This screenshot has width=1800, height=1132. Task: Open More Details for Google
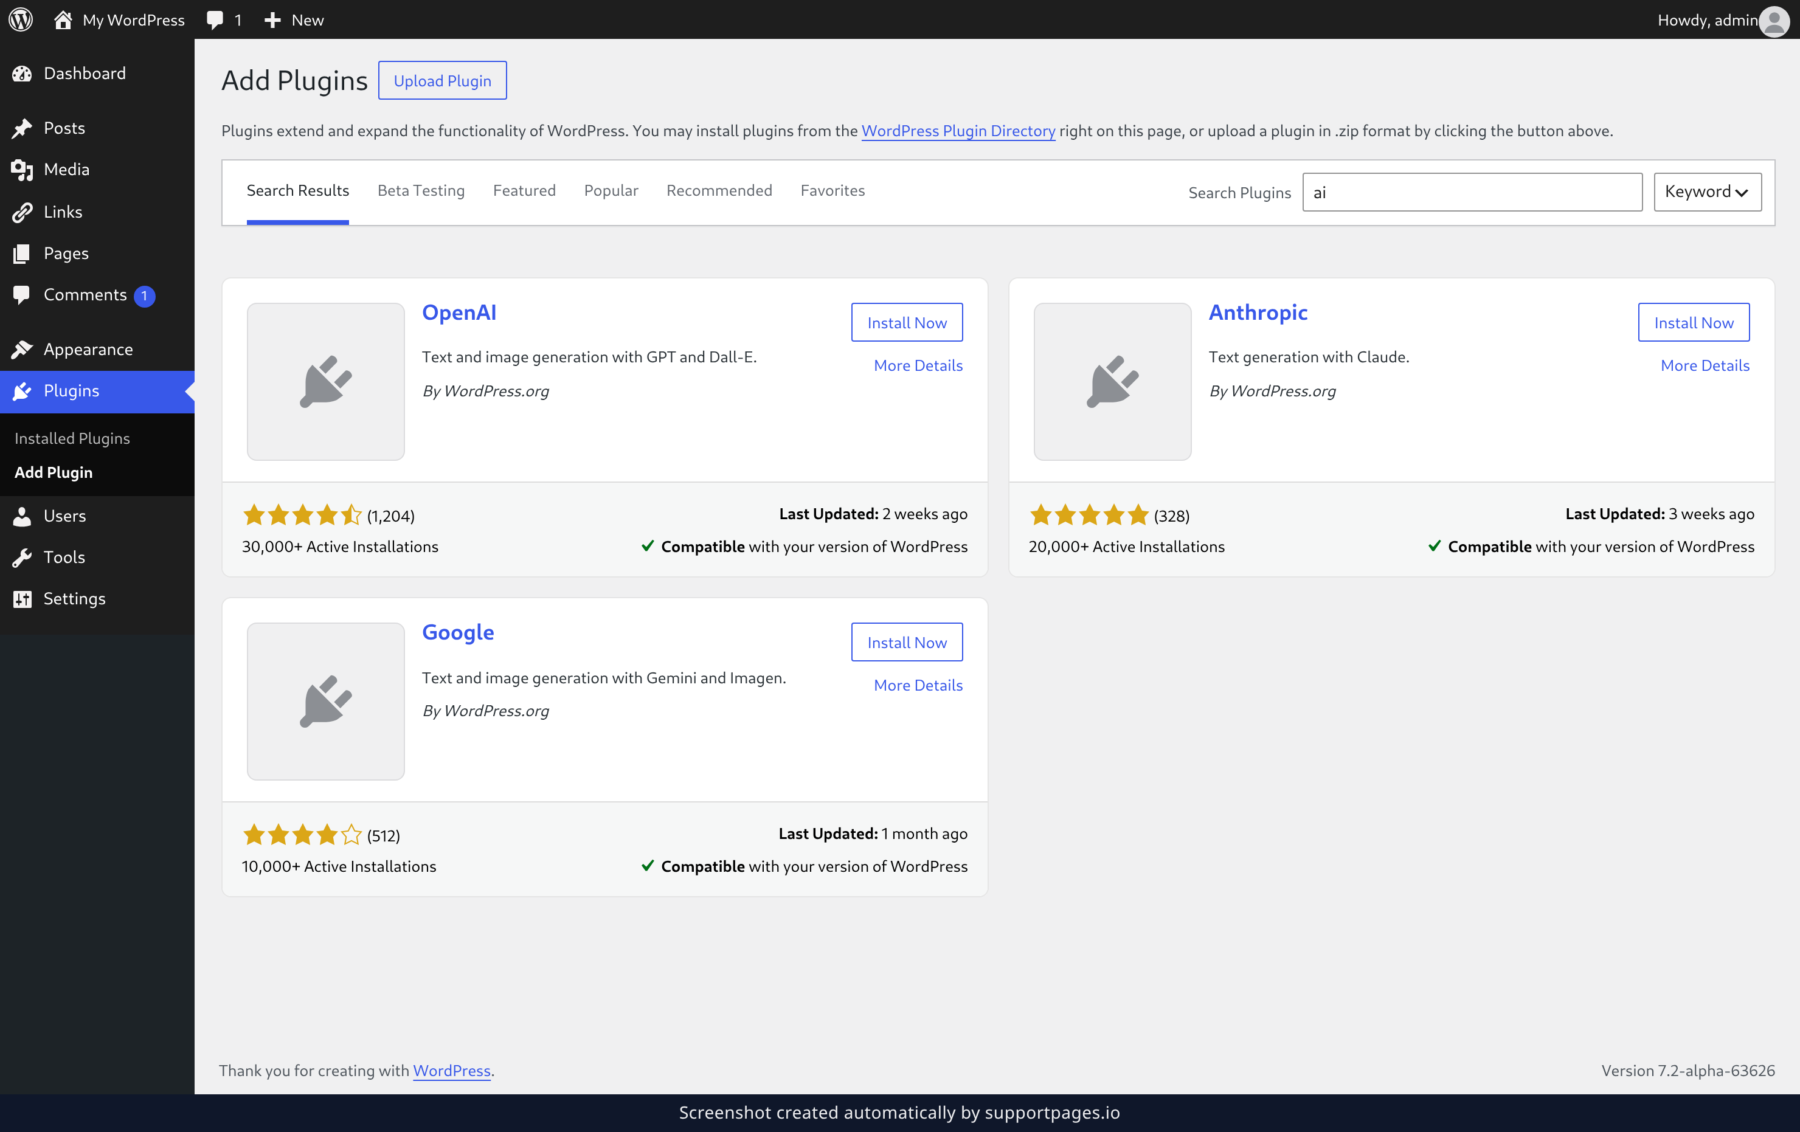point(918,685)
